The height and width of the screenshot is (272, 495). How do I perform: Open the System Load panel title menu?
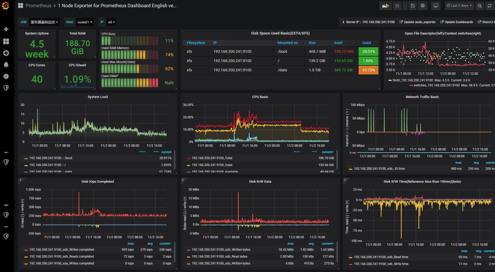tap(98, 97)
